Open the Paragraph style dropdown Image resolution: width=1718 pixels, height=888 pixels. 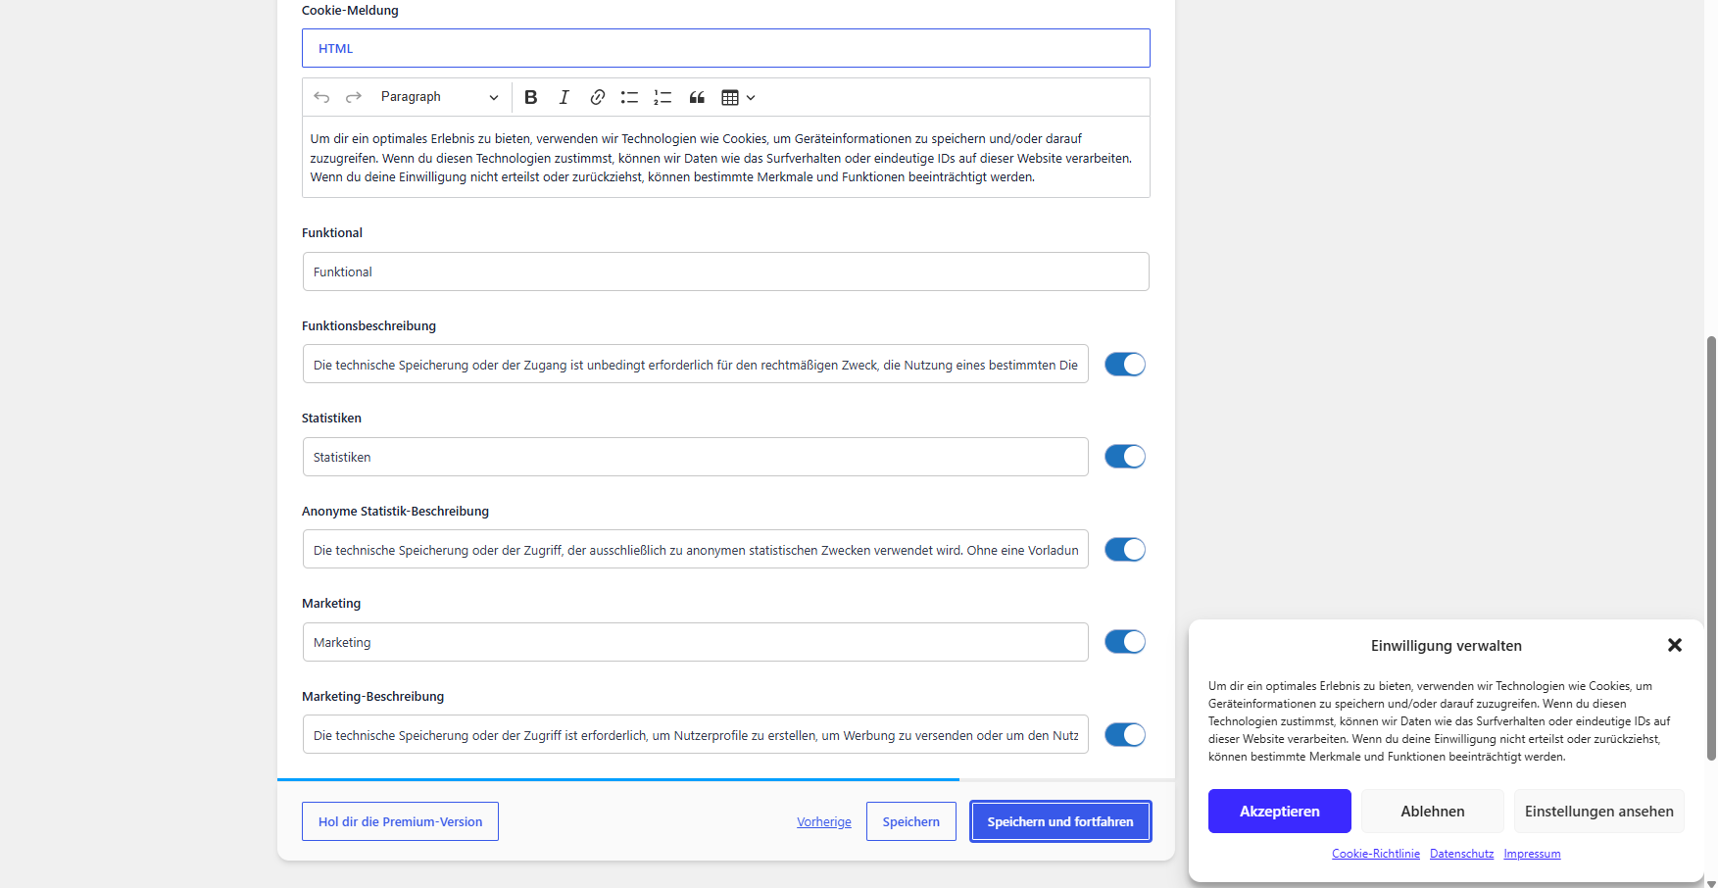tap(440, 97)
